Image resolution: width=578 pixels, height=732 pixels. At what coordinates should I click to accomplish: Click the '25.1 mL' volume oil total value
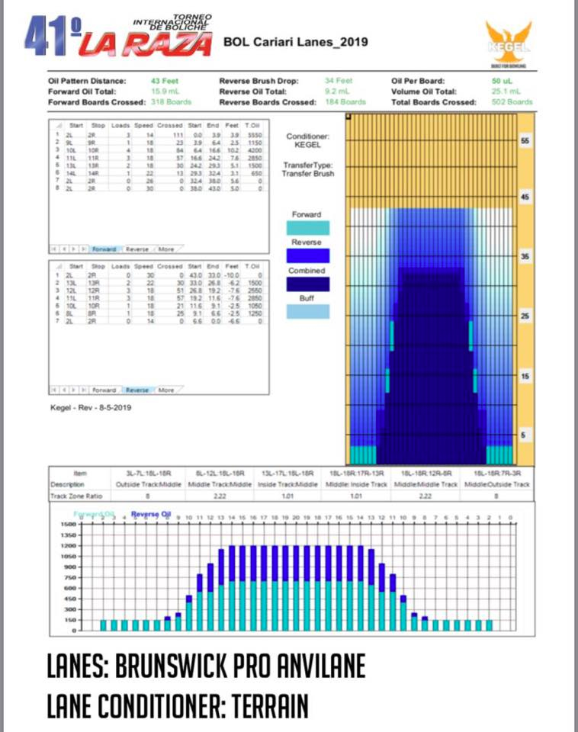[506, 91]
